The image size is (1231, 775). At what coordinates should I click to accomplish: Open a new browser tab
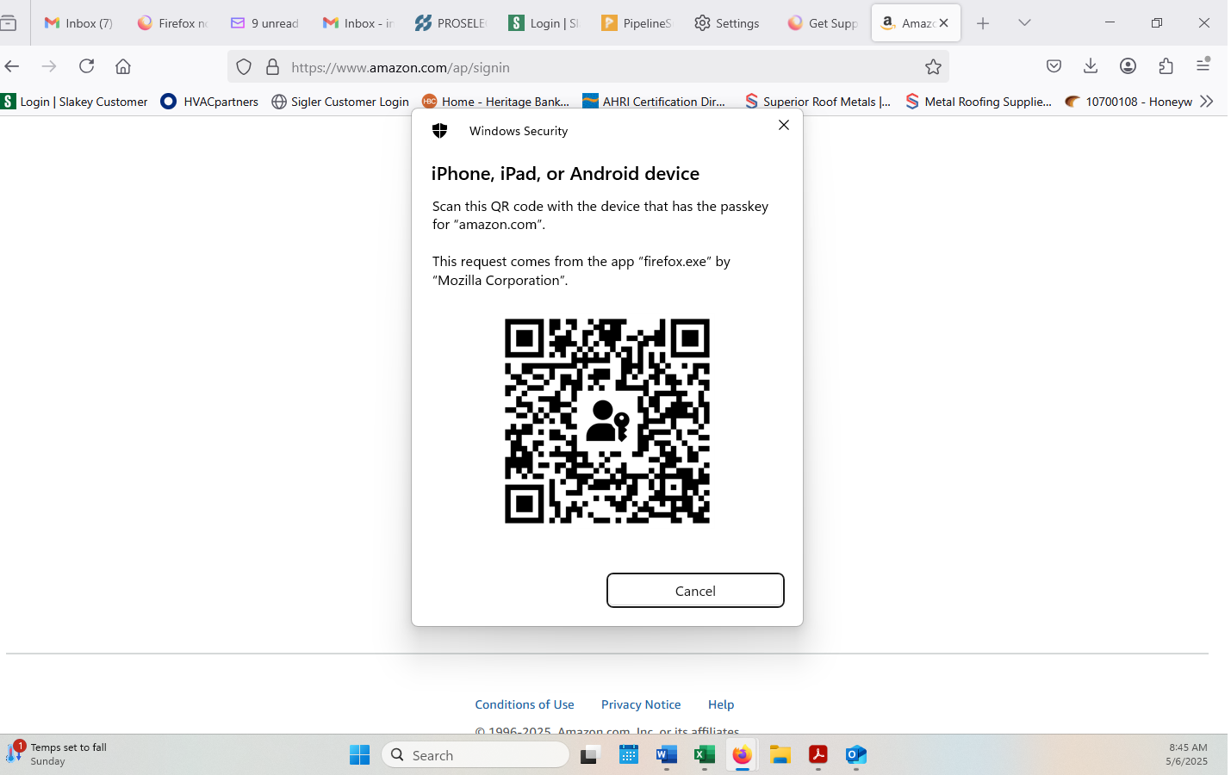click(x=983, y=23)
